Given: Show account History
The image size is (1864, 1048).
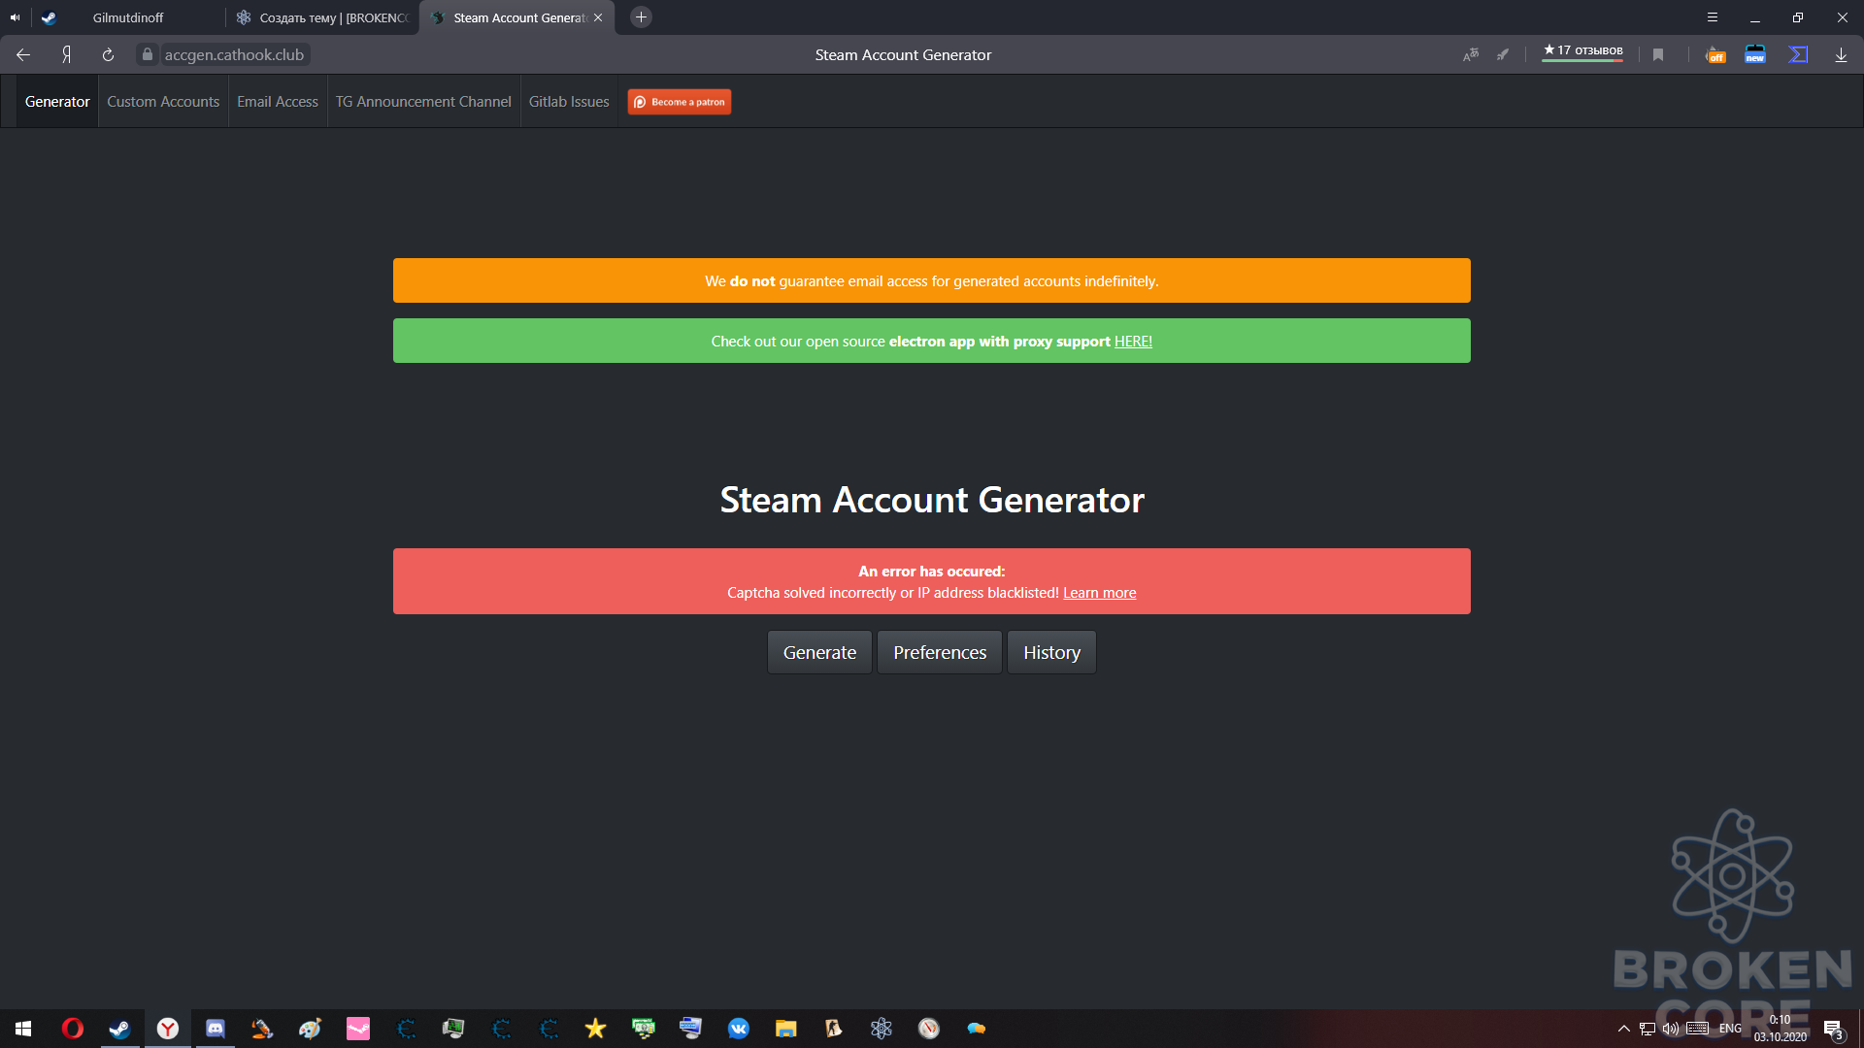Looking at the screenshot, I should pos(1051,652).
